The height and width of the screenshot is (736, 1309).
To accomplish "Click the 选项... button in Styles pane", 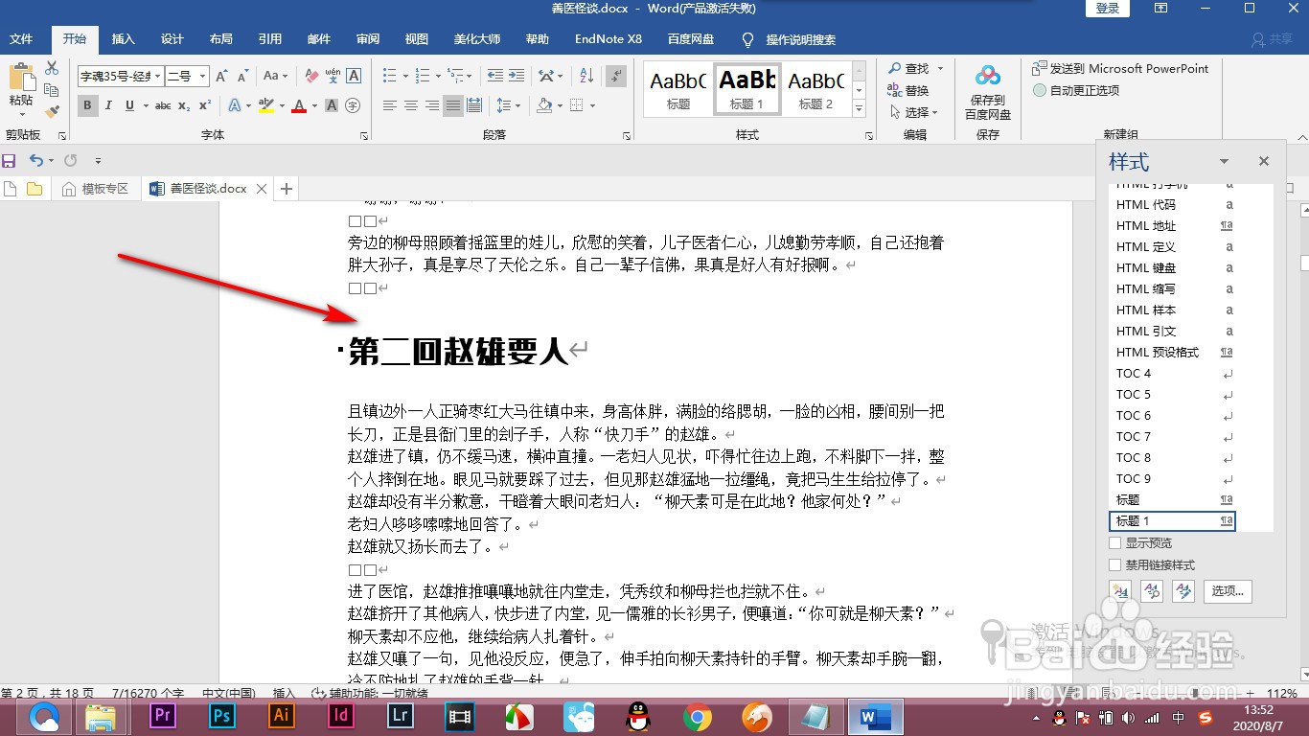I will click(1228, 590).
